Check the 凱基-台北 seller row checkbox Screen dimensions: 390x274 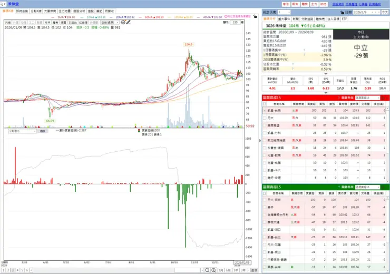(265, 237)
